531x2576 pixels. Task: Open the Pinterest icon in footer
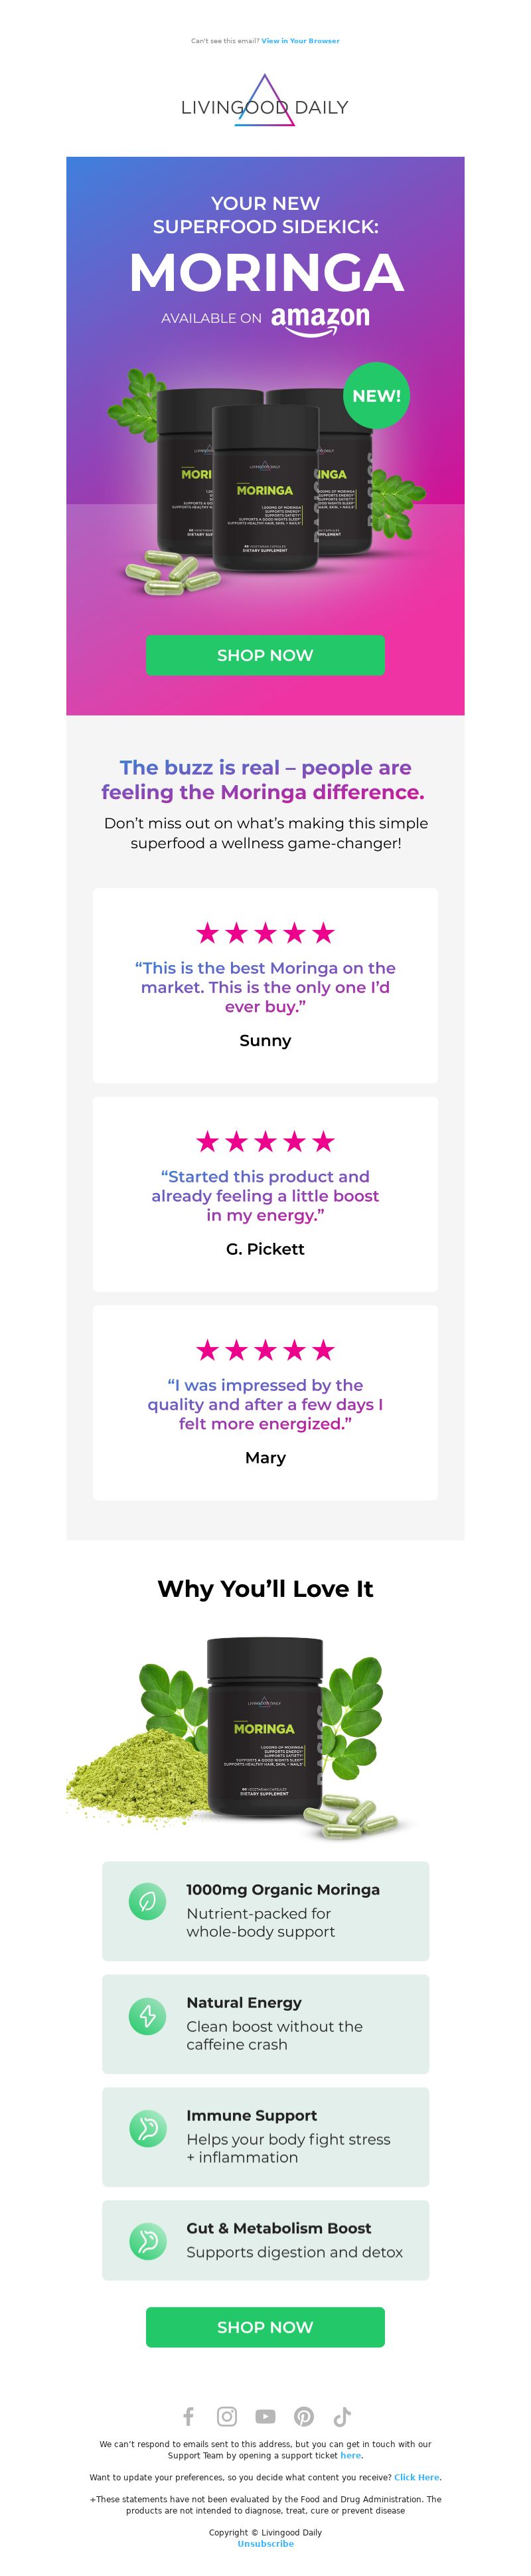pyautogui.click(x=304, y=2417)
